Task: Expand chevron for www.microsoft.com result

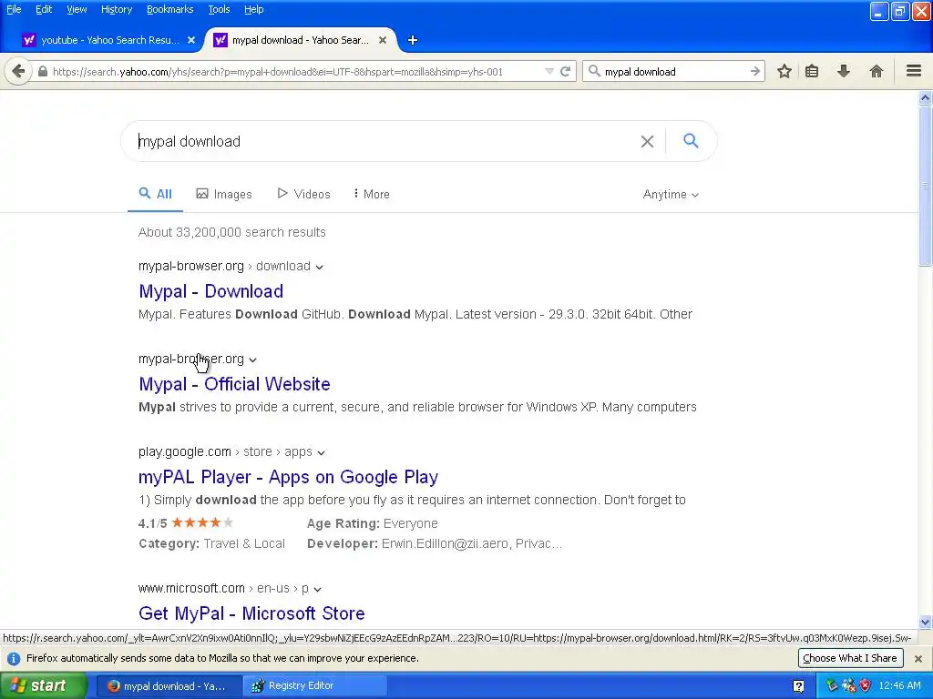Action: pos(318,589)
